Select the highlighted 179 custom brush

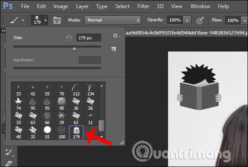coord(76,133)
